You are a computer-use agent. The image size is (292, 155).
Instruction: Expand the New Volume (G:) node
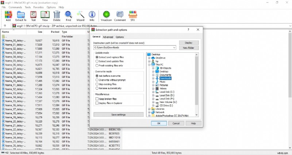click(153, 102)
